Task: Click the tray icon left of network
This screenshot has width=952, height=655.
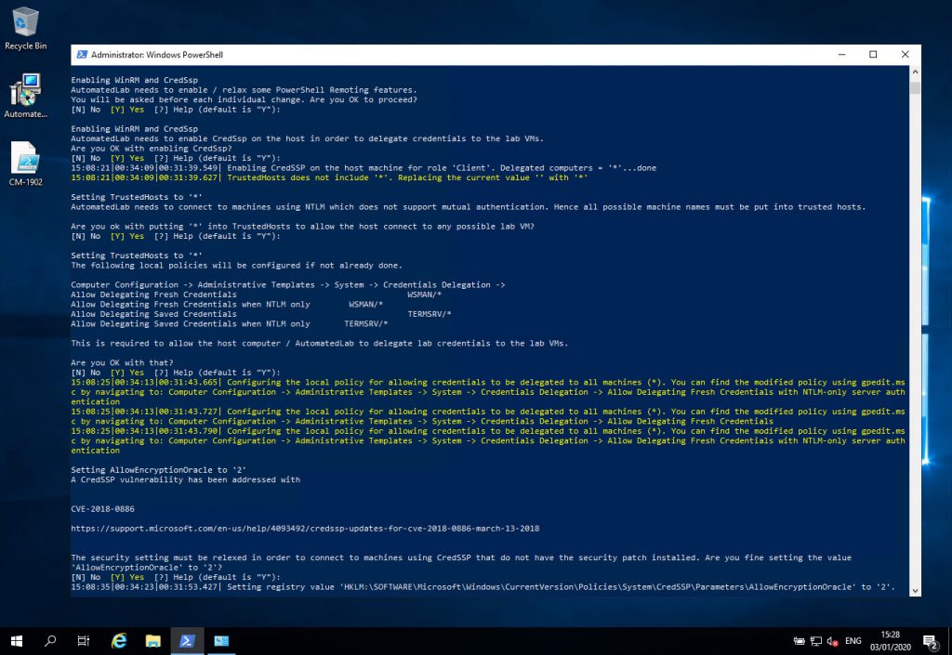Action: pyautogui.click(x=800, y=641)
